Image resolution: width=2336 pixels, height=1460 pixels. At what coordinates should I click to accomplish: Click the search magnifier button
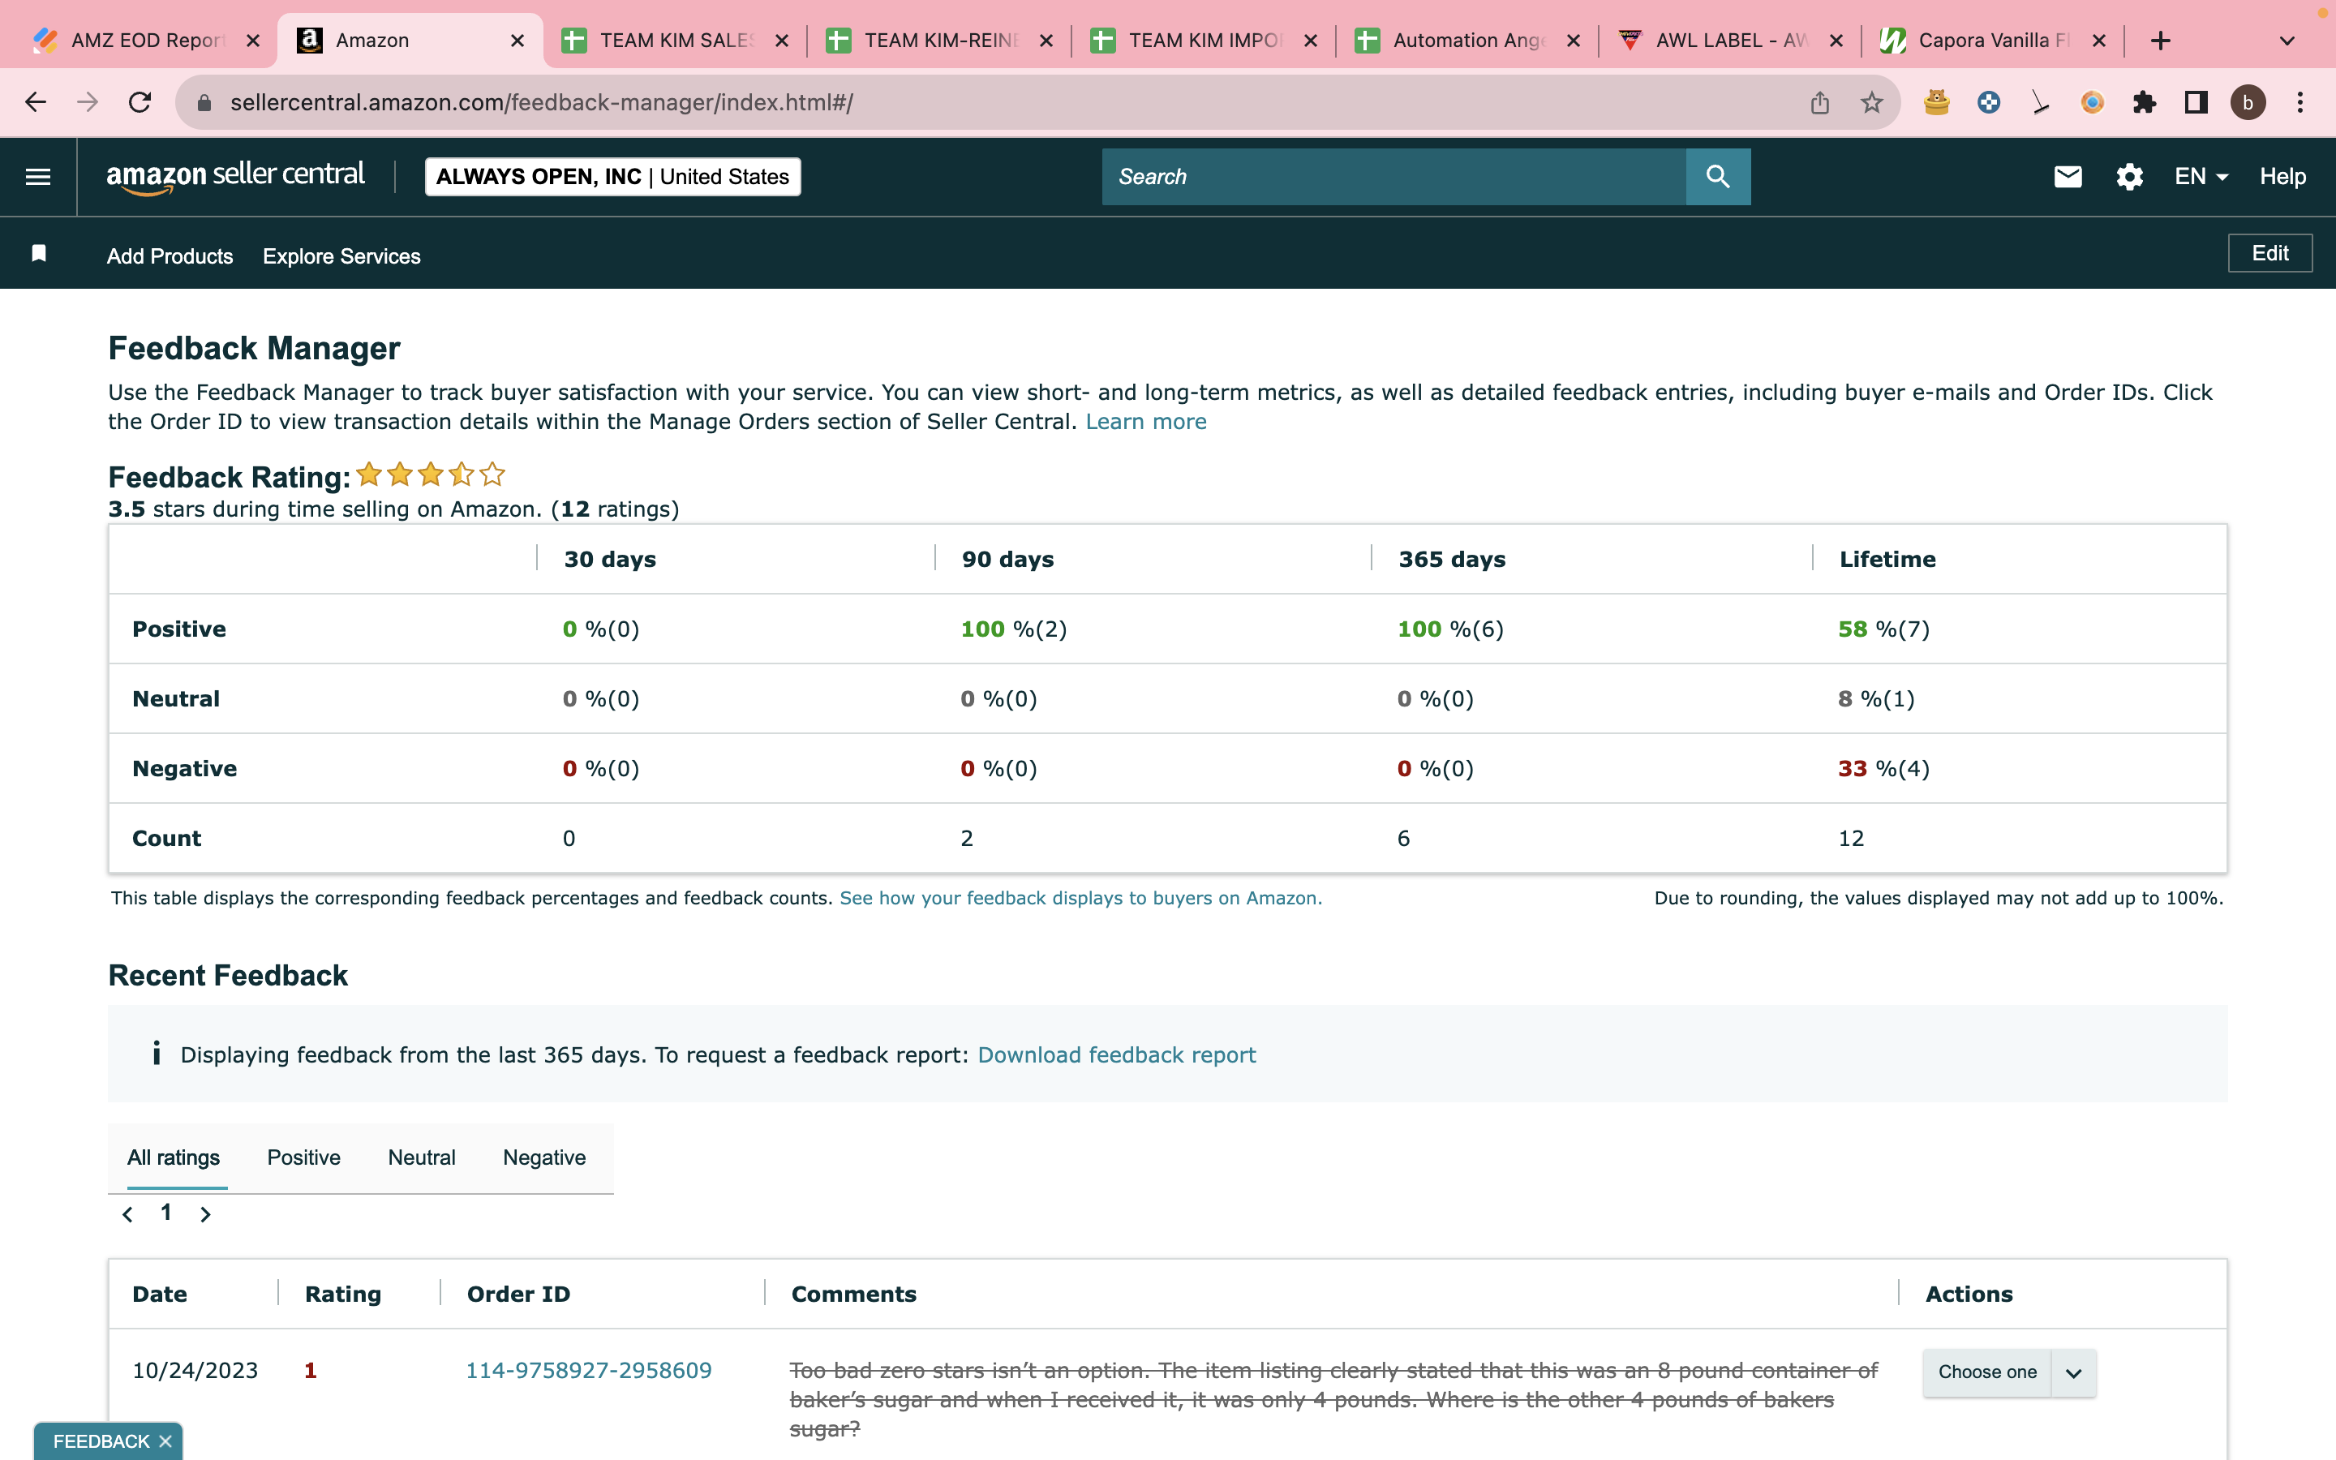1717,177
